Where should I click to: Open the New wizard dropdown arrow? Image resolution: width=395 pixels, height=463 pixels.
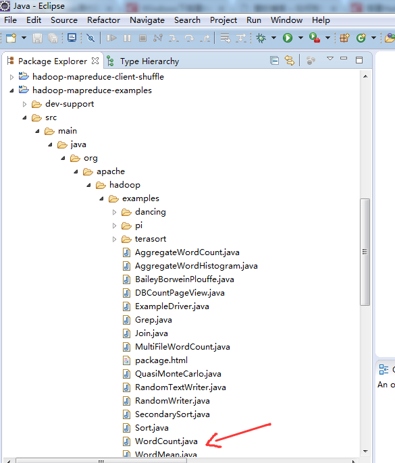(x=24, y=38)
